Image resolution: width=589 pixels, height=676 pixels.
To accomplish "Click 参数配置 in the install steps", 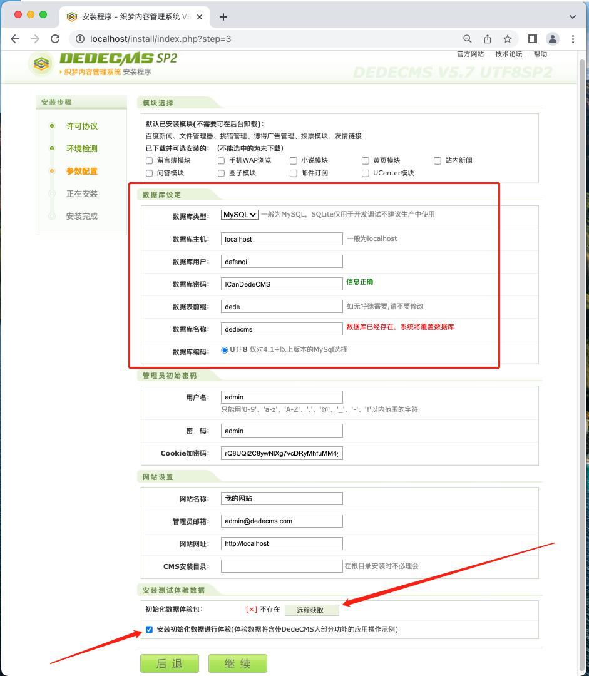I will click(x=82, y=171).
